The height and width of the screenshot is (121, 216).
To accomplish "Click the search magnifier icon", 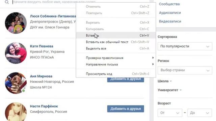I will coord(7,2).
